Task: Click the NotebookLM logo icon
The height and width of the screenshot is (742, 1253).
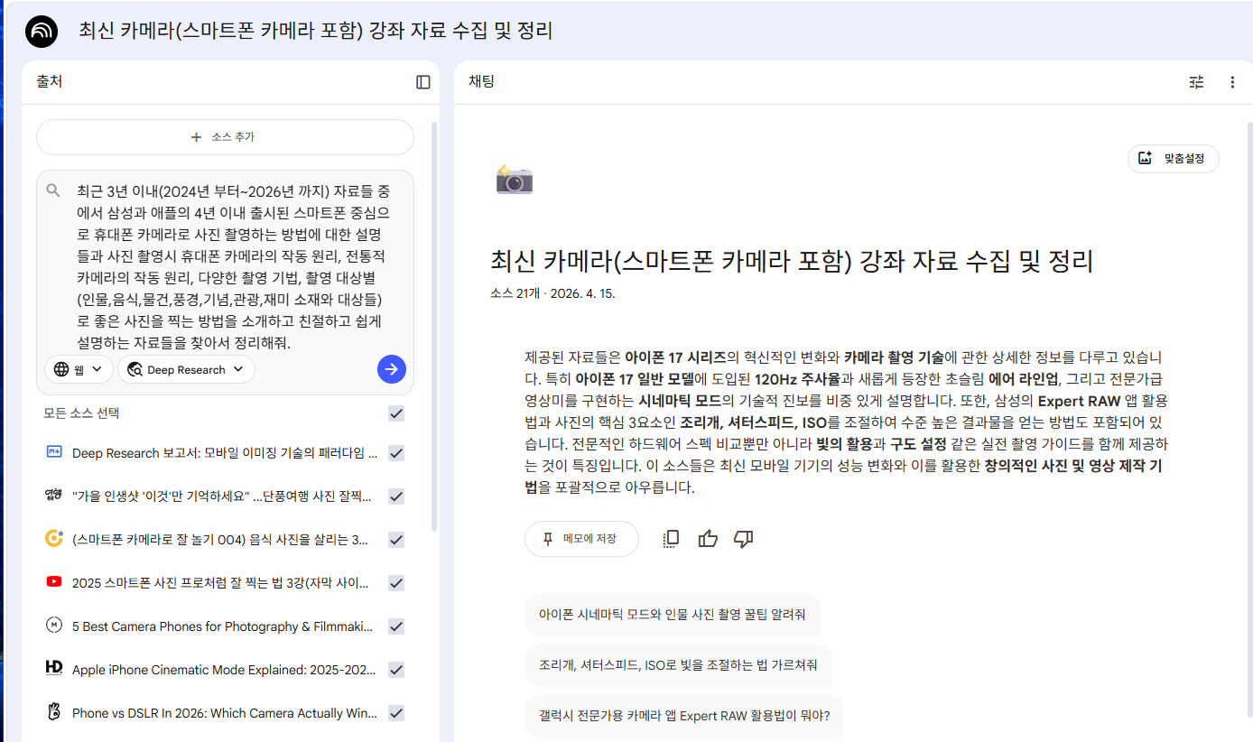Action: point(42,32)
